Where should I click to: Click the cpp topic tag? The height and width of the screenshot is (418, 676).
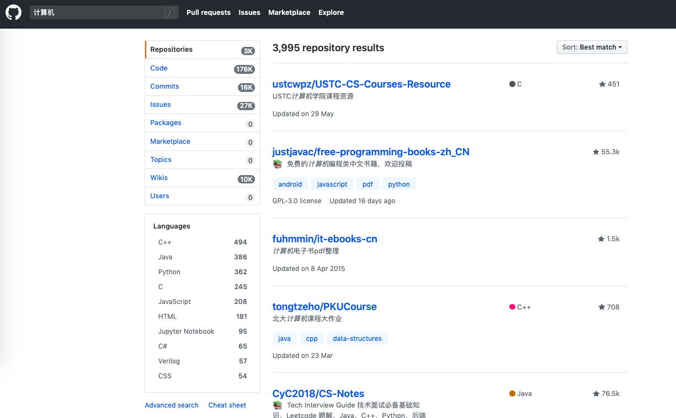[312, 339]
